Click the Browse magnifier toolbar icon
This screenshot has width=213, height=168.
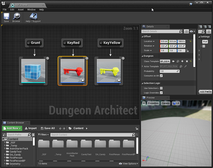[x=16, y=18]
